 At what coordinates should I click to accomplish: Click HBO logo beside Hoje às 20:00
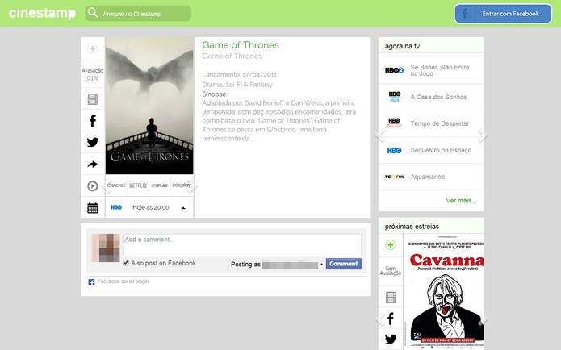click(x=116, y=207)
